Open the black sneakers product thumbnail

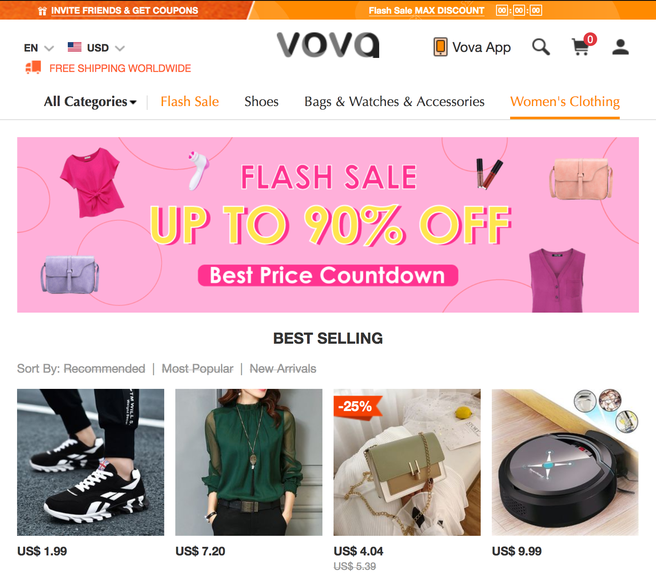(x=90, y=462)
